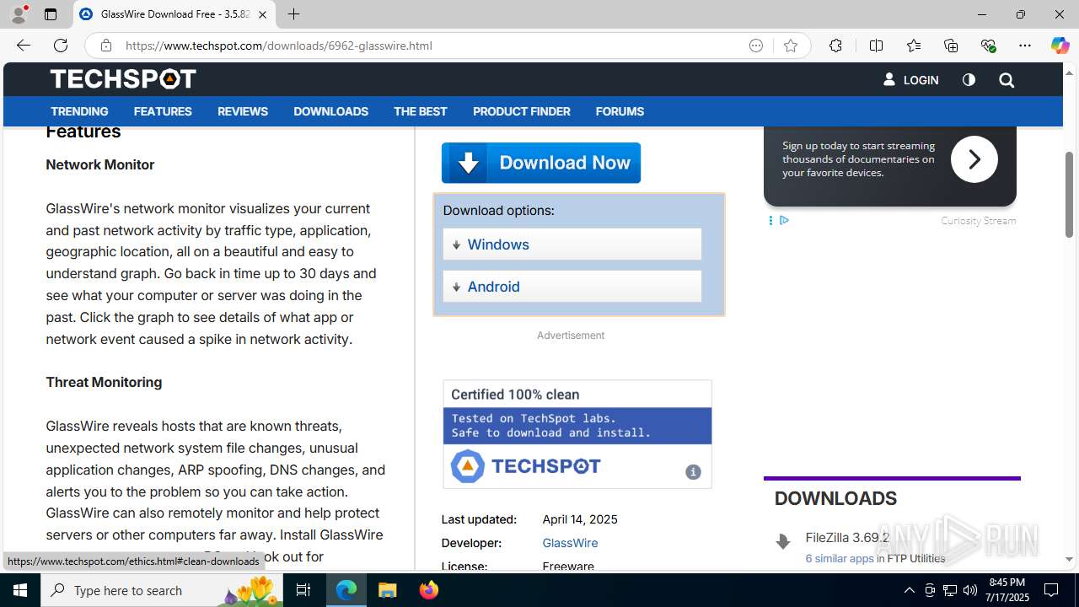
Task: Click the TechSpot logo
Action: coord(123,79)
